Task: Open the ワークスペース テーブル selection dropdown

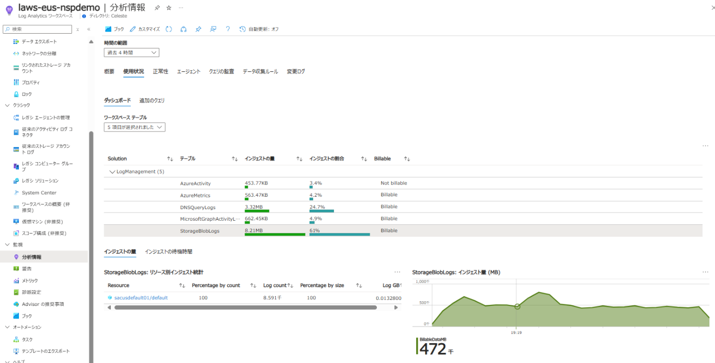Action: pos(135,127)
